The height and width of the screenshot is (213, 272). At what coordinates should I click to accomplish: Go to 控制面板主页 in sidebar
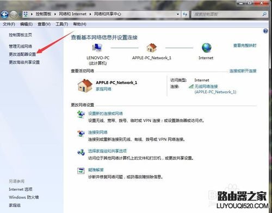(20, 35)
